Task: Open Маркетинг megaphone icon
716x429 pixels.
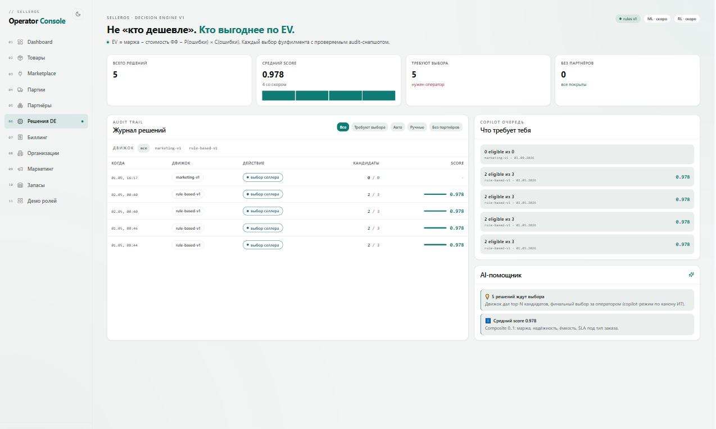Action: [x=20, y=169]
